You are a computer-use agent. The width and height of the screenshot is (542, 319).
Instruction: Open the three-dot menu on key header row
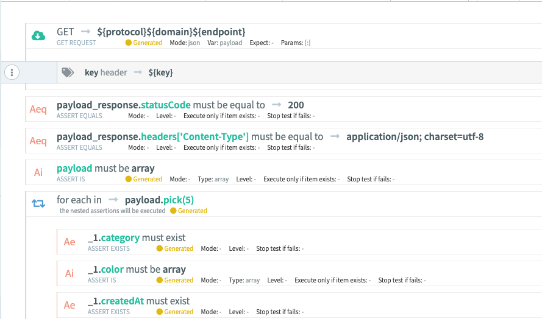click(12, 72)
